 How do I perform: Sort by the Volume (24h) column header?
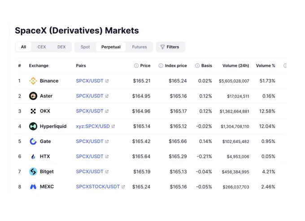pos(236,66)
